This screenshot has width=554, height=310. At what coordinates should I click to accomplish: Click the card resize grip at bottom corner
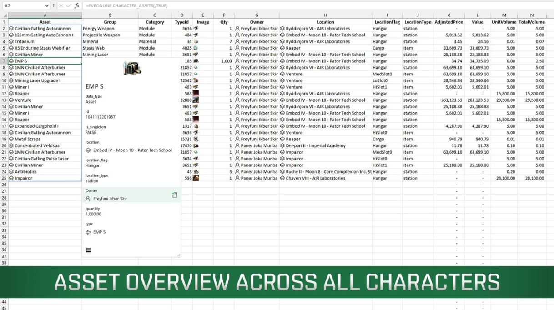coord(179,255)
